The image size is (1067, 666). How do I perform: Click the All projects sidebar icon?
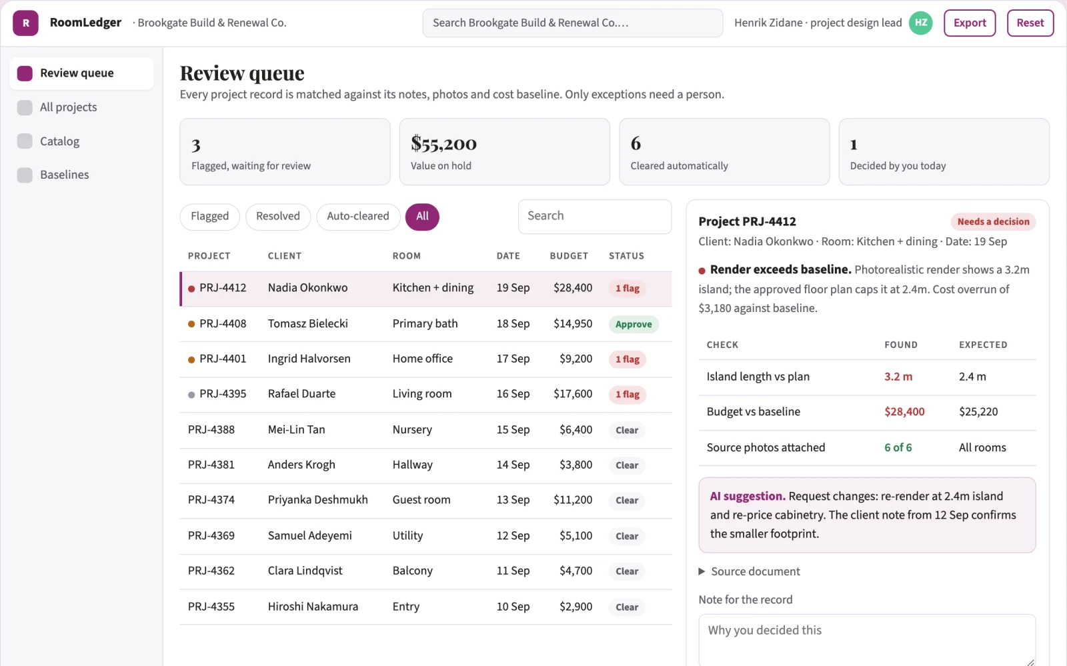[x=25, y=107]
